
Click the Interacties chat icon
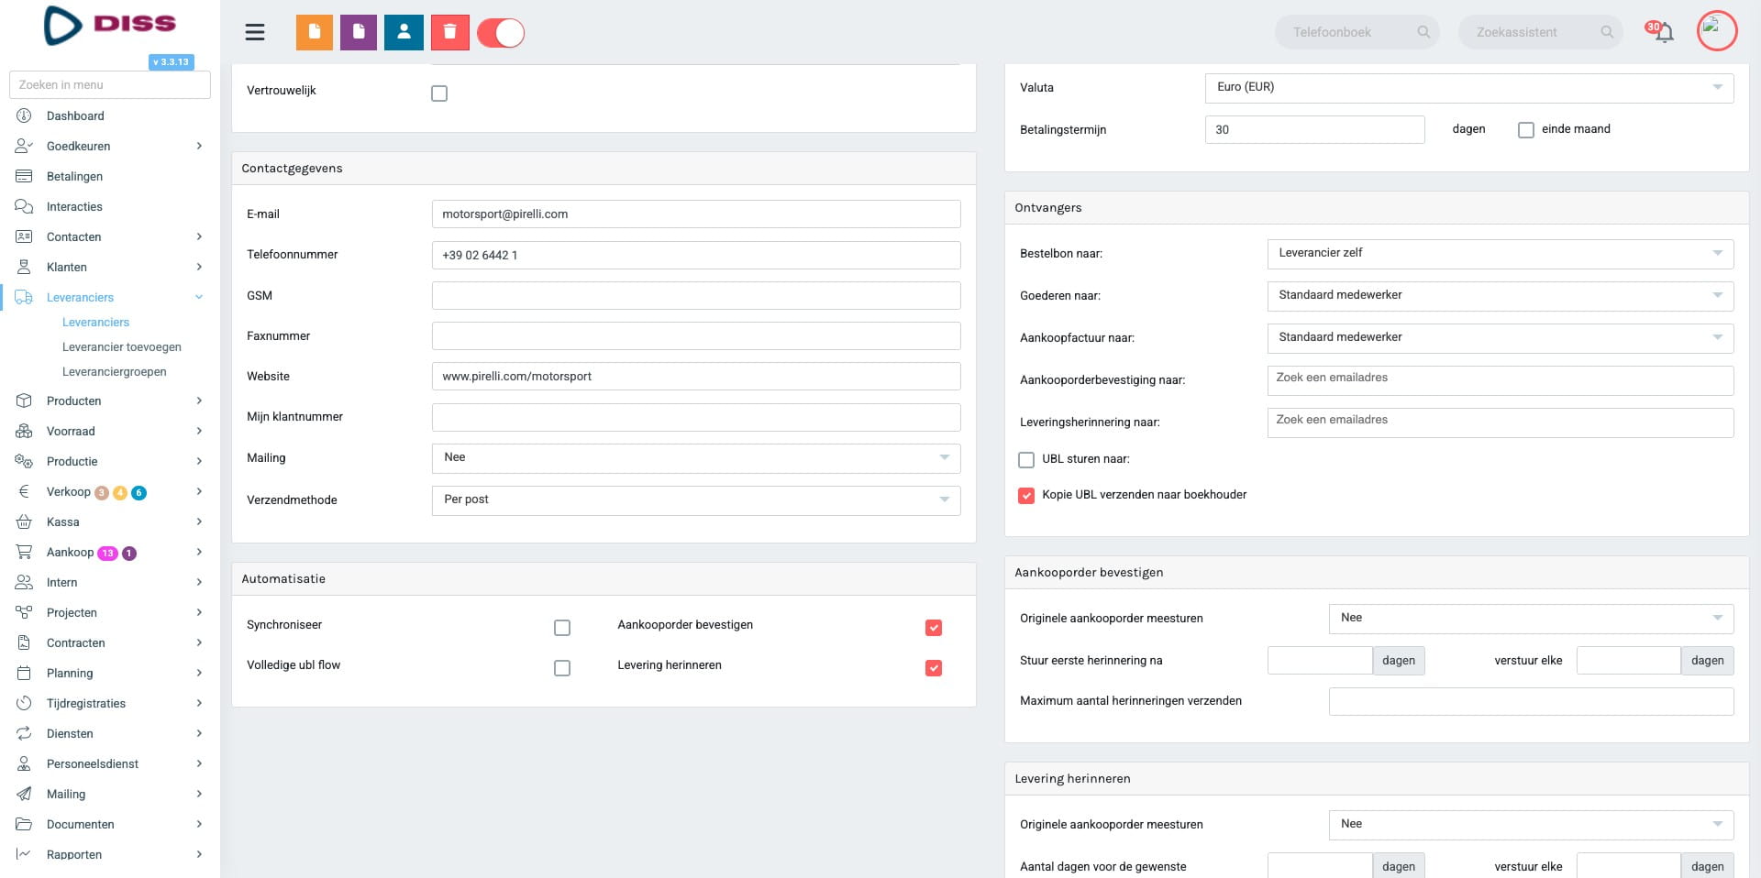pos(24,206)
